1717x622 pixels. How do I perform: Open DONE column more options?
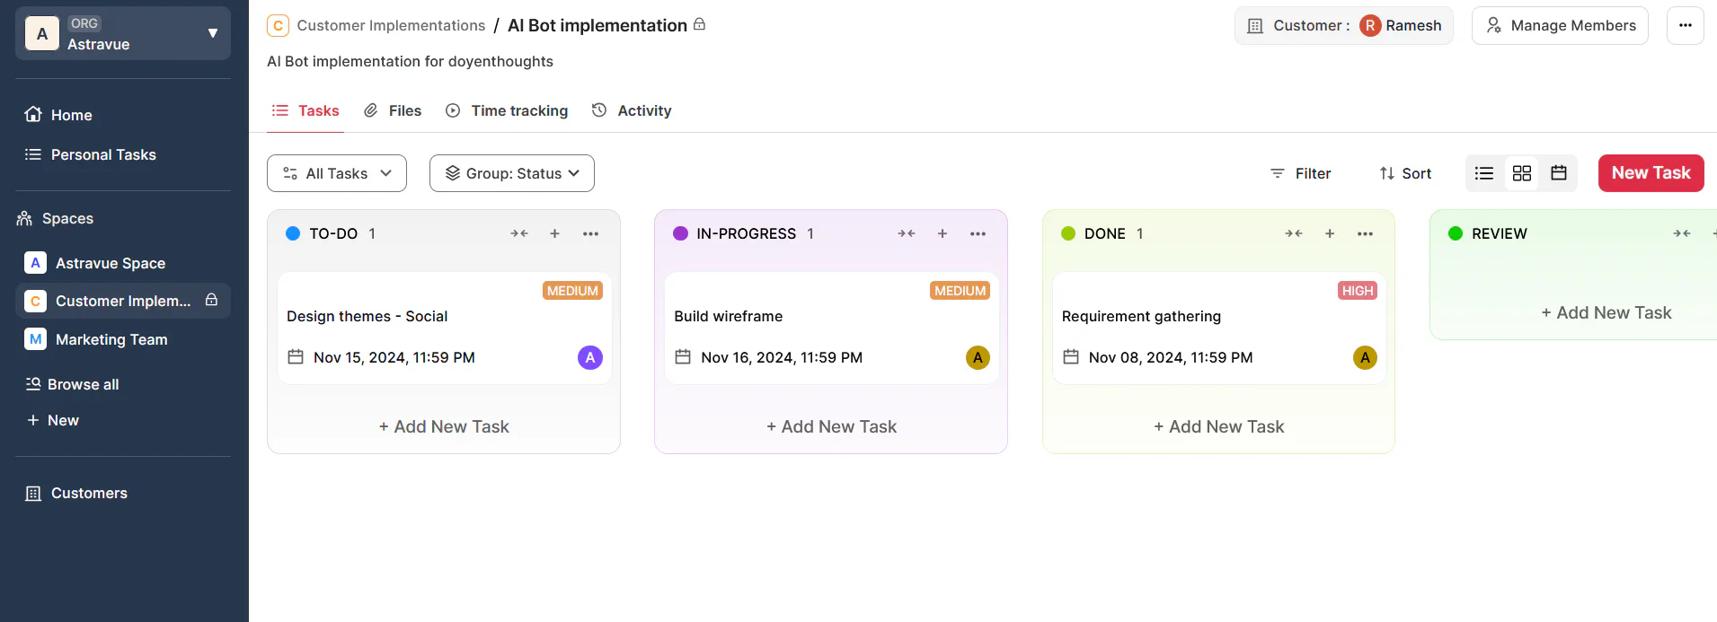click(1365, 233)
